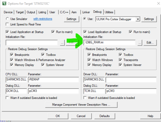This screenshot has width=161, height=122.
Task: Go to the C/C++ tab
Action: [64, 12]
